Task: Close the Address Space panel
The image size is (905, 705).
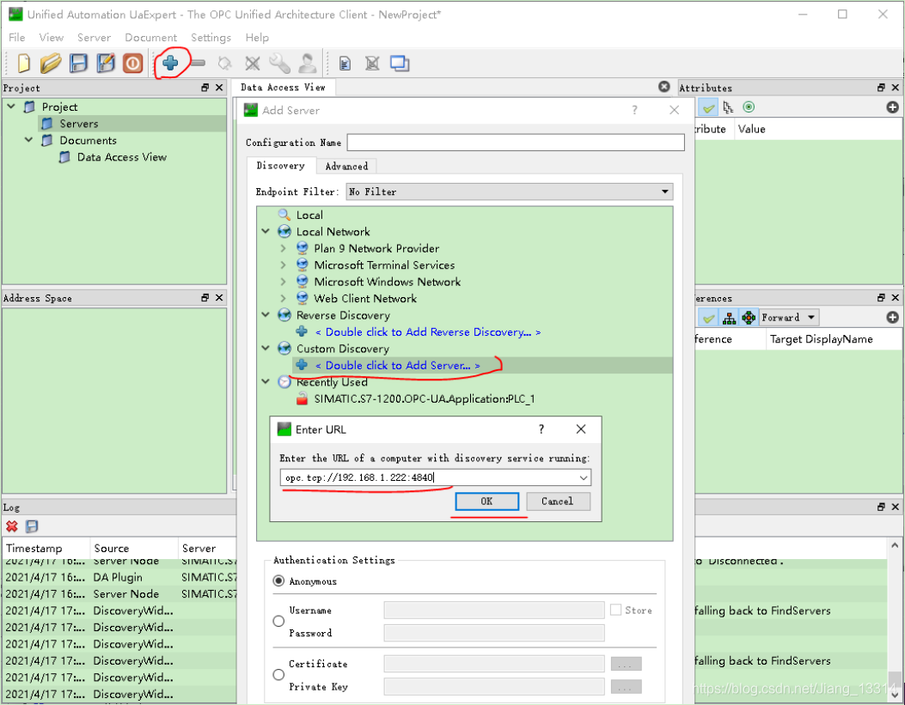Action: tap(219, 297)
